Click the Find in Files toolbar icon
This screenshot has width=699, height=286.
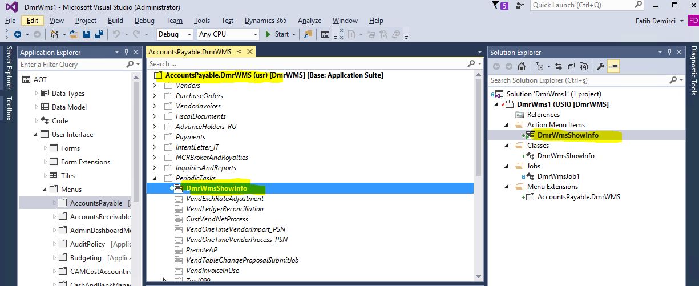(308, 34)
